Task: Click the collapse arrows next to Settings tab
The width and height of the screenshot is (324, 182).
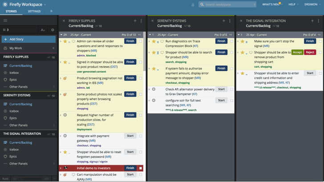Action: tap(51, 11)
